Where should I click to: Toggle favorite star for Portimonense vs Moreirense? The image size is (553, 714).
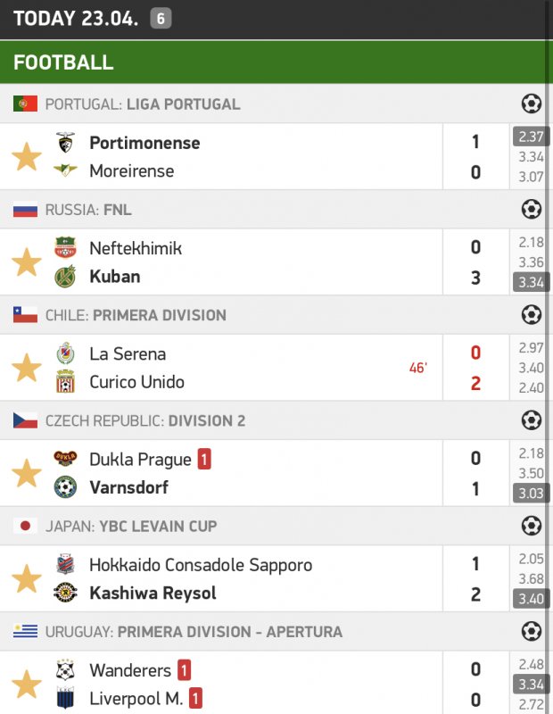coord(26,157)
